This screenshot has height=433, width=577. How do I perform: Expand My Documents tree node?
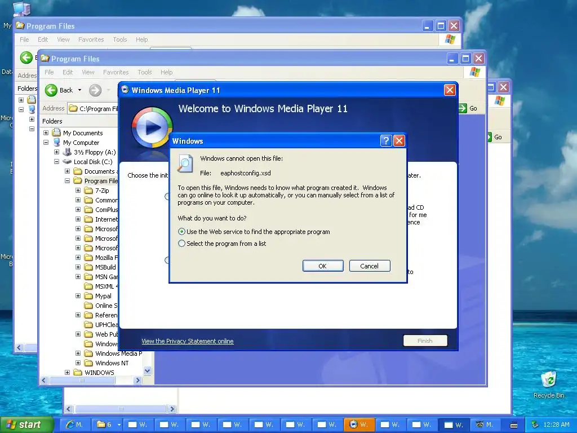point(46,132)
